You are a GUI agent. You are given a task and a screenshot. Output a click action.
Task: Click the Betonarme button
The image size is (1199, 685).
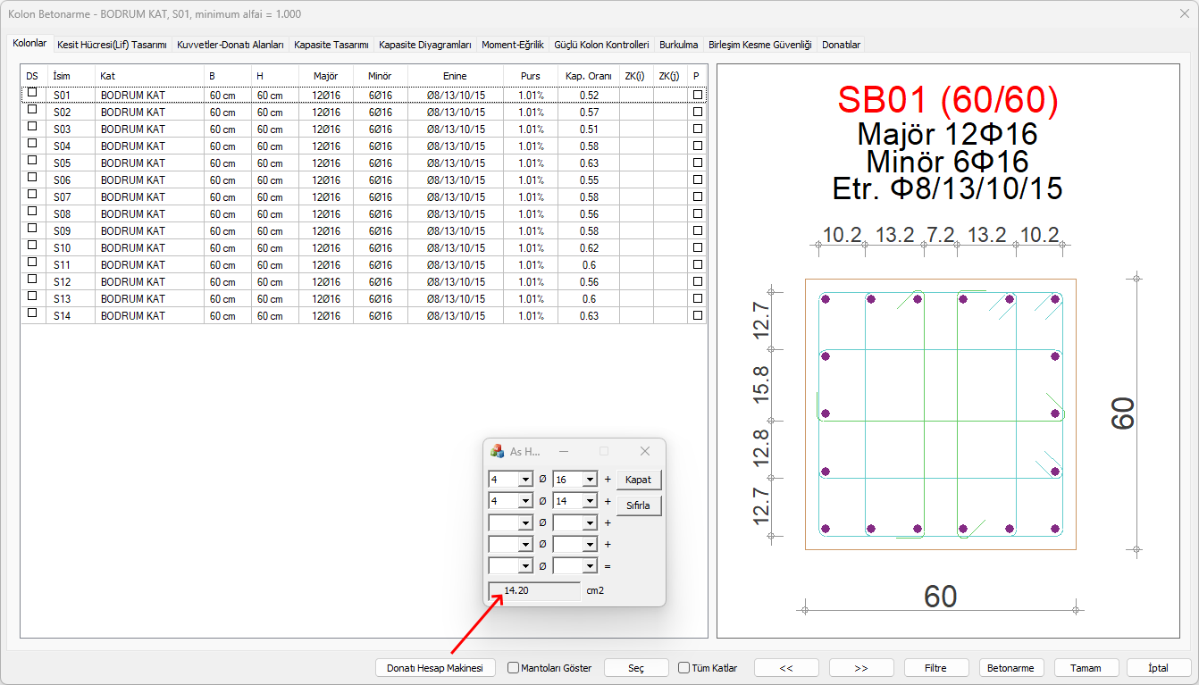point(1011,668)
